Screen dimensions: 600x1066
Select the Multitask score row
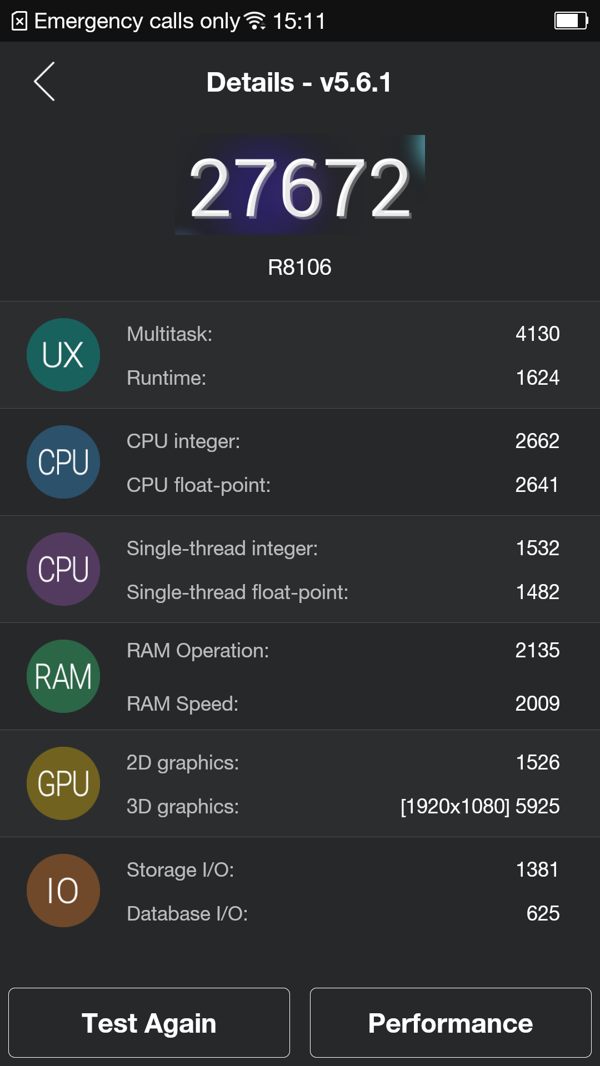(343, 334)
